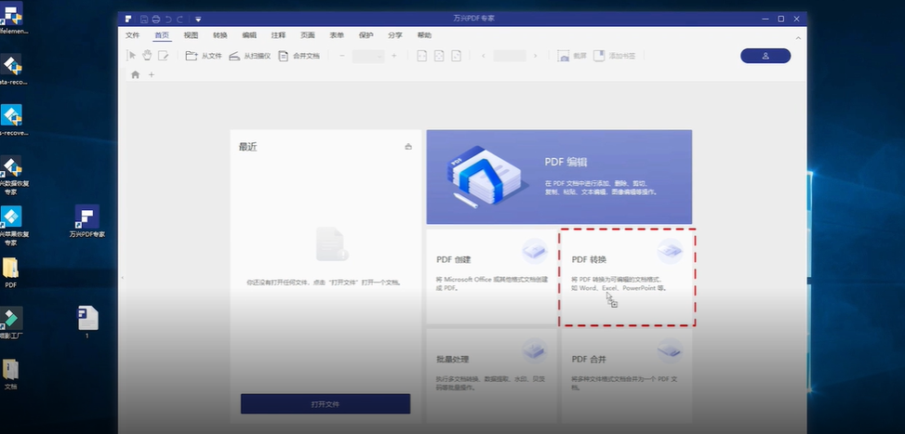Switch to the 首页 tab

[162, 35]
